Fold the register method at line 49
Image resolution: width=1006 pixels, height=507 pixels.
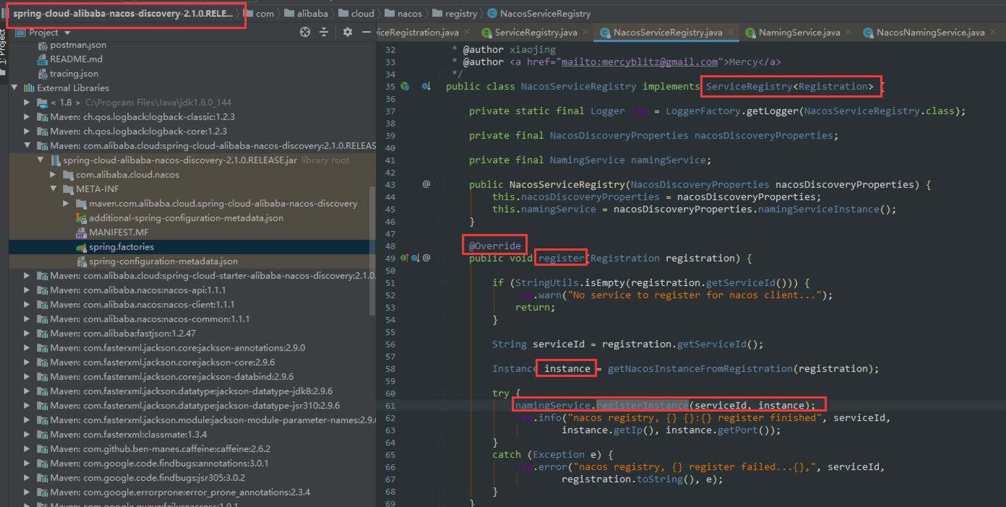click(443, 258)
